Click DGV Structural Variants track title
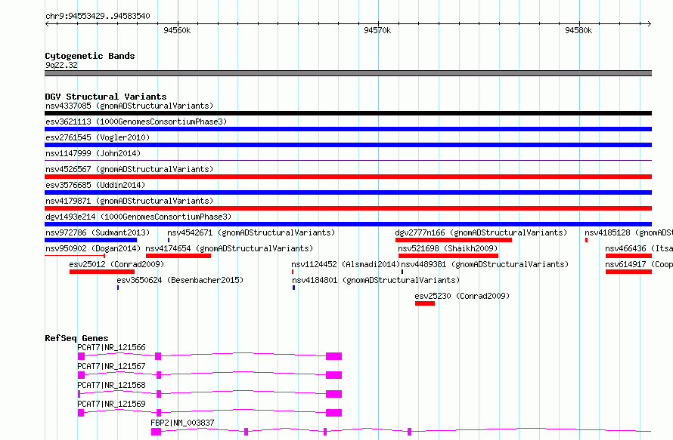Viewport: 673px width, 440px height. [106, 97]
